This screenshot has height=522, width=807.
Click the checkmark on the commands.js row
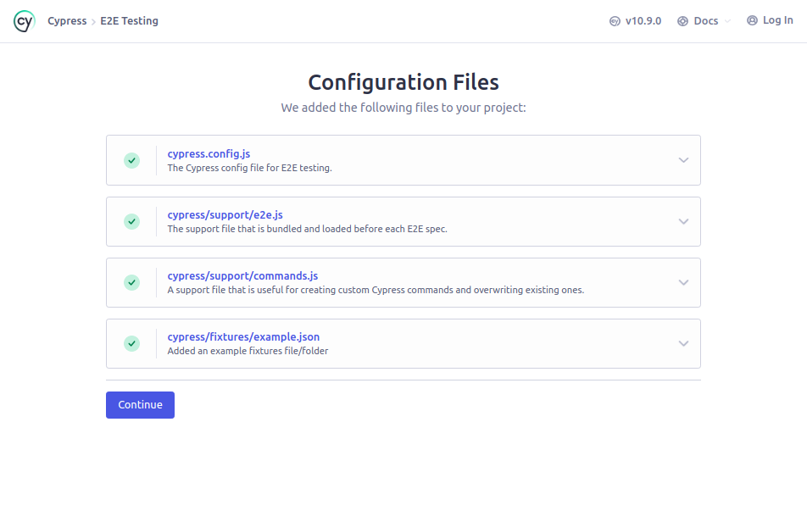coord(131,282)
